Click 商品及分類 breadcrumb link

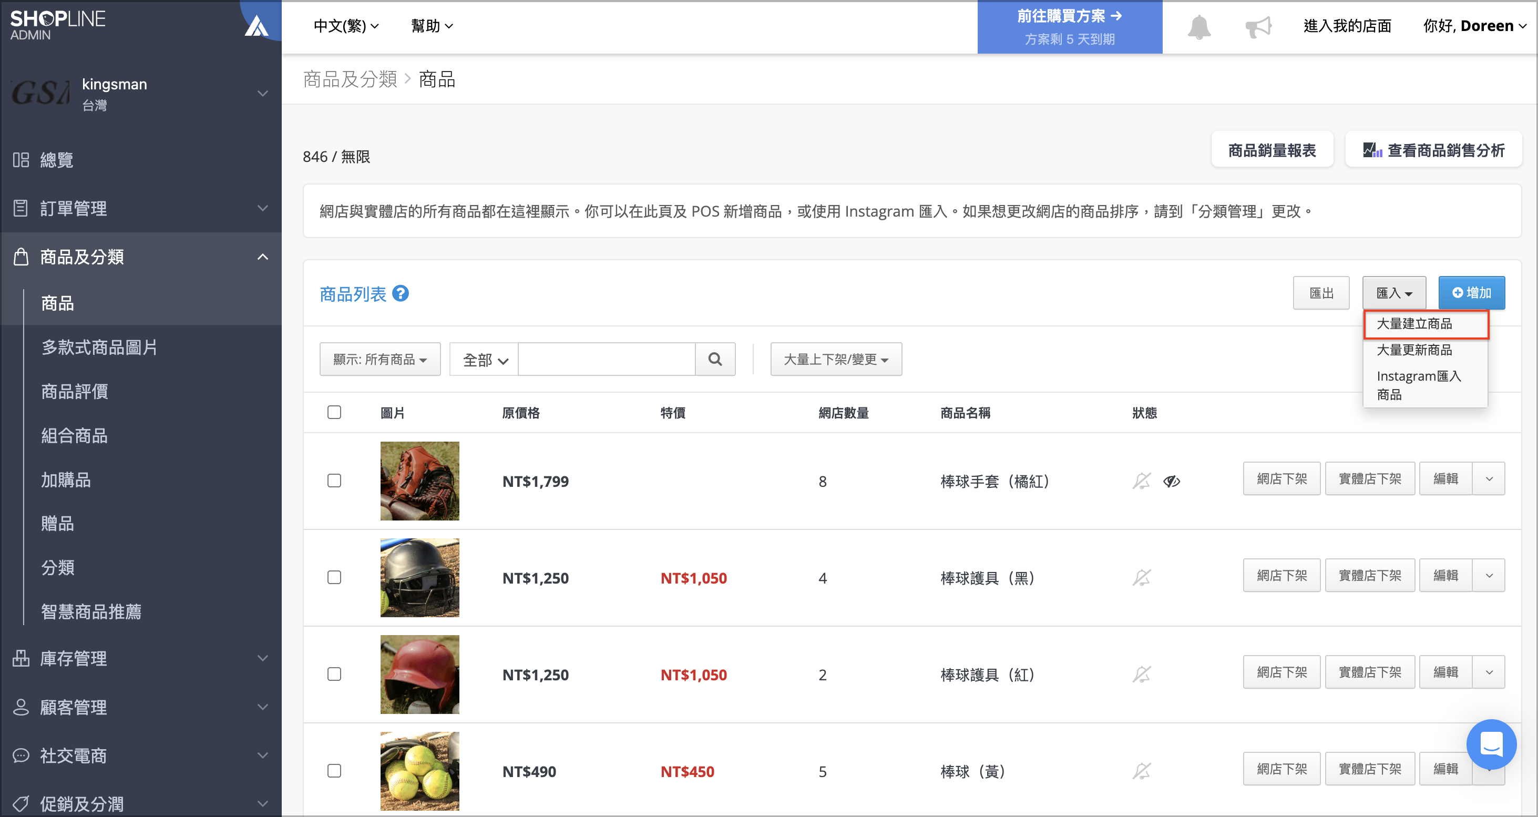350,78
